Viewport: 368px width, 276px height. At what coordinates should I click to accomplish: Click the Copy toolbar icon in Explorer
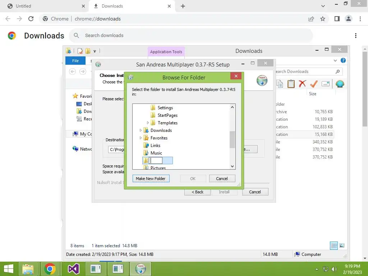tap(280, 84)
